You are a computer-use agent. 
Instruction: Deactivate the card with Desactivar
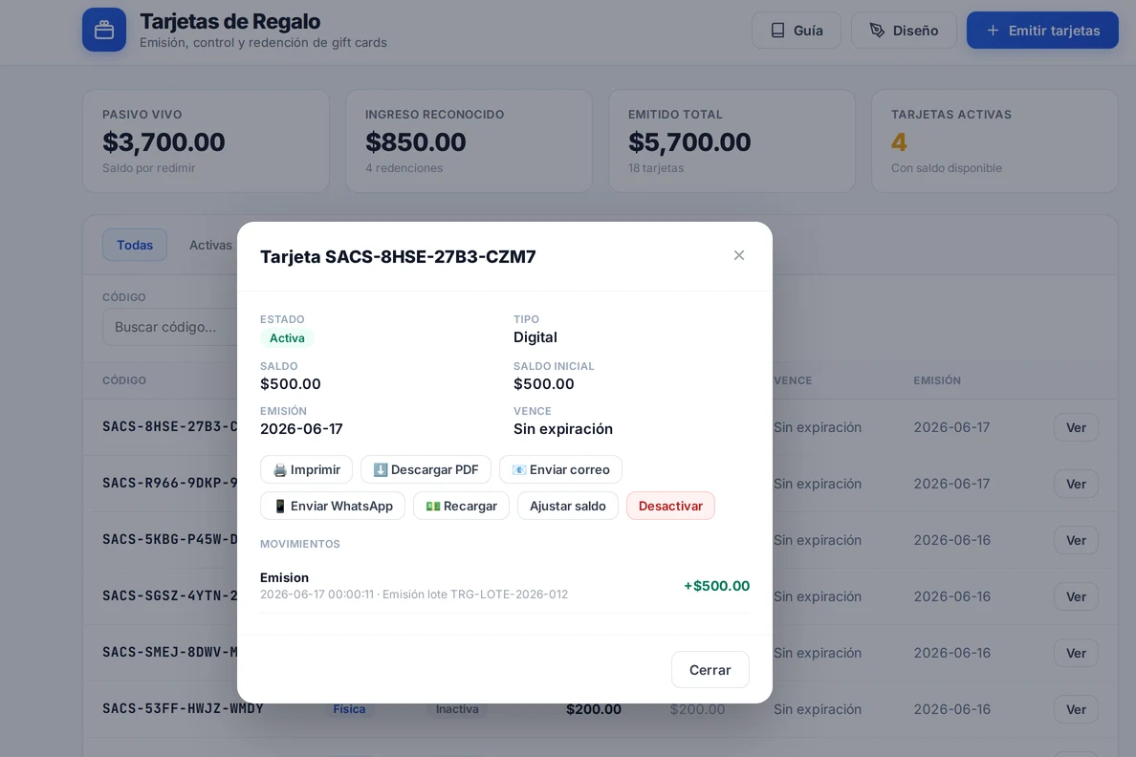670,506
